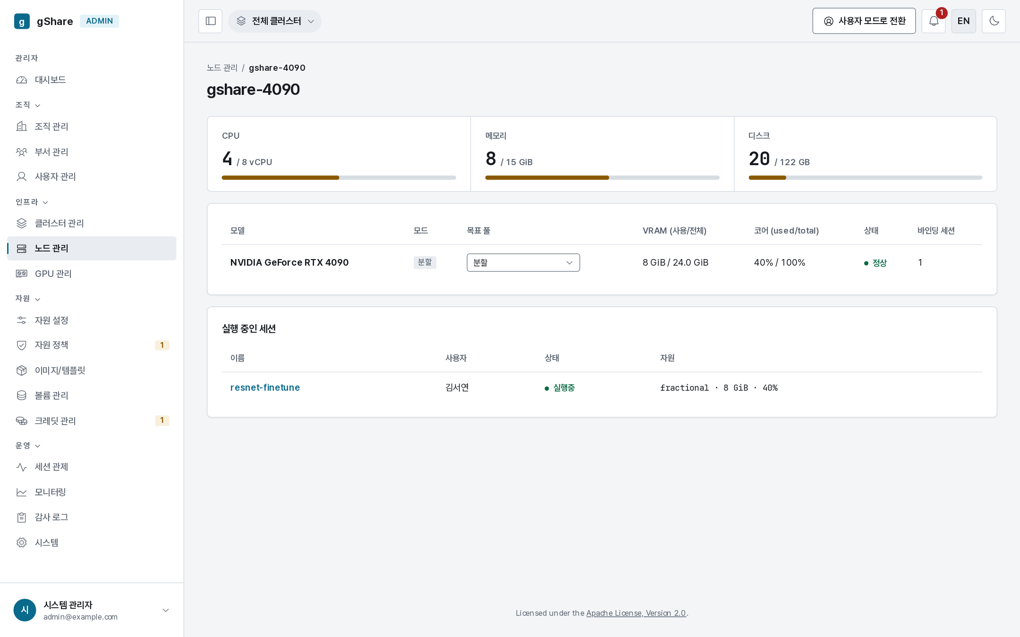This screenshot has width=1020, height=637.
Task: Select 노드 관리 server icon
Action: point(22,248)
